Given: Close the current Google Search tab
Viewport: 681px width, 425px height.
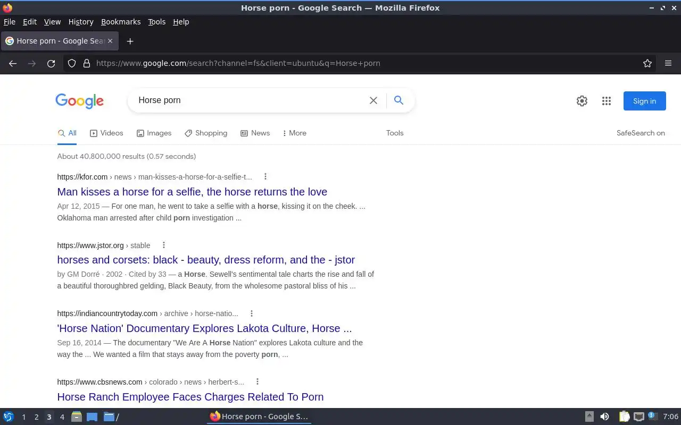Looking at the screenshot, I should (110, 41).
